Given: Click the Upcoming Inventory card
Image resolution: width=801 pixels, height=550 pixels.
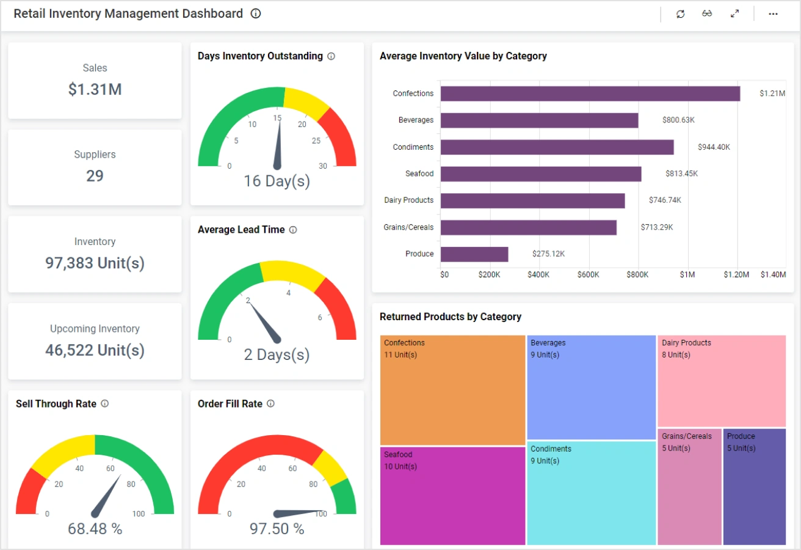Looking at the screenshot, I should [95, 341].
